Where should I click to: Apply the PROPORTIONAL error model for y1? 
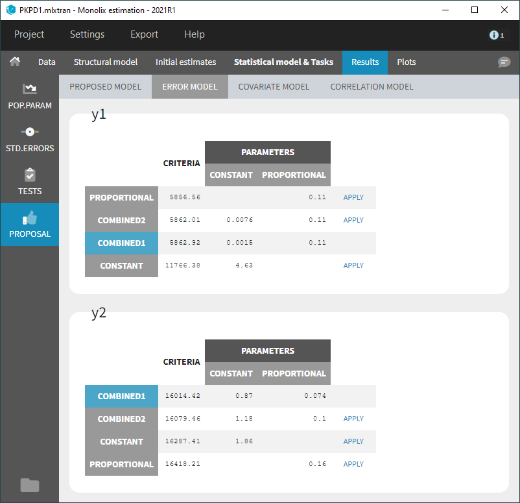pos(353,197)
